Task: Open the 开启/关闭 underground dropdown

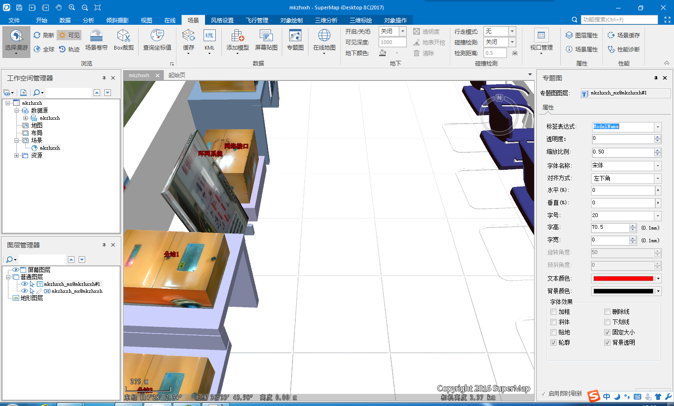Action: (x=403, y=31)
